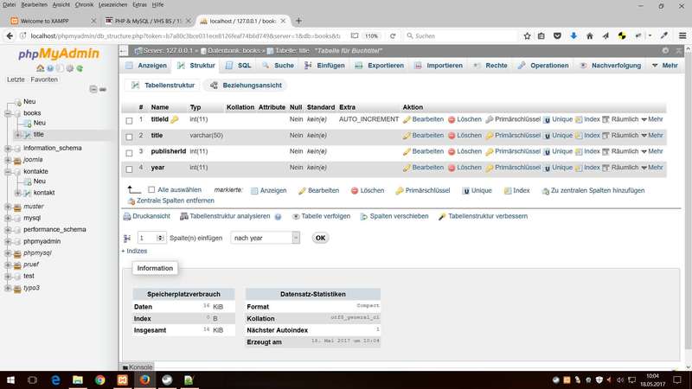Image resolution: width=692 pixels, height=389 pixels.
Task: Click Index for titleId row
Action: 587,119
